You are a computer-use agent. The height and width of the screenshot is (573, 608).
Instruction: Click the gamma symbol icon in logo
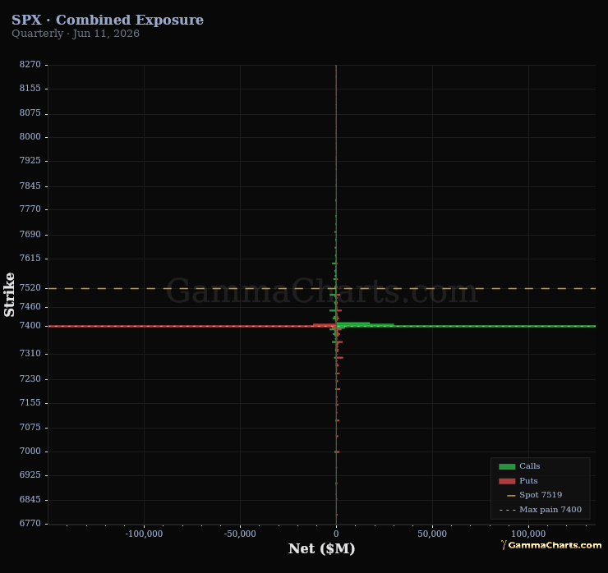click(504, 545)
